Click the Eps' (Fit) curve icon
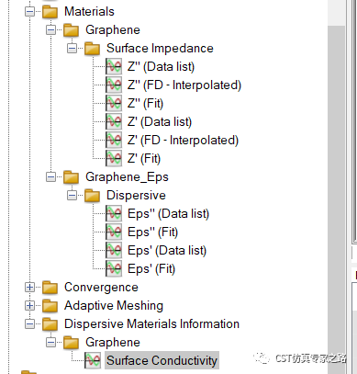Viewport: 357px width, 374px height. click(114, 268)
